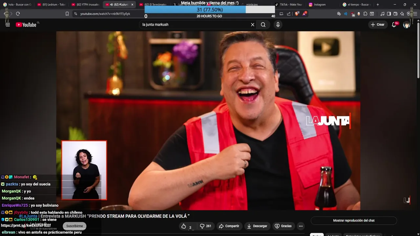Click the orange mouse extension icon
Viewport: 420px width, 236px height.
359,14
